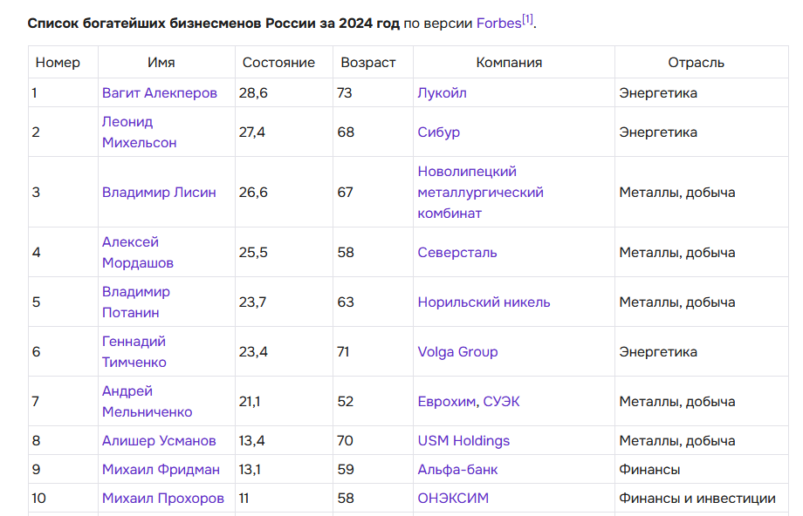Follow the Леонид Михельсон link
This screenshot has height=516, width=803.
[x=139, y=132]
